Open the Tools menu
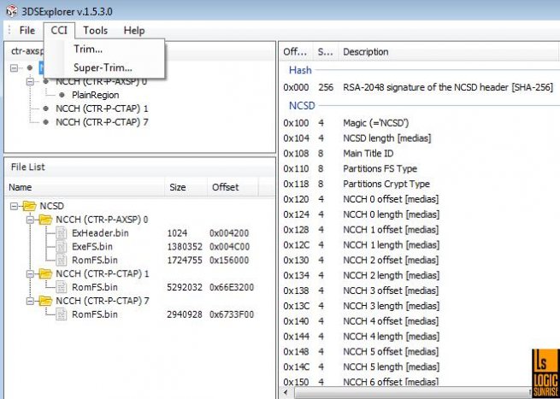 click(95, 30)
